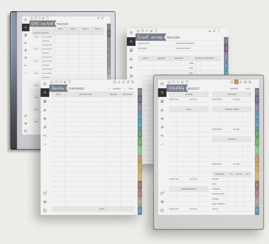Undo last stroke on Monthly Budget device
The width and height of the screenshot is (269, 244).
point(162,136)
